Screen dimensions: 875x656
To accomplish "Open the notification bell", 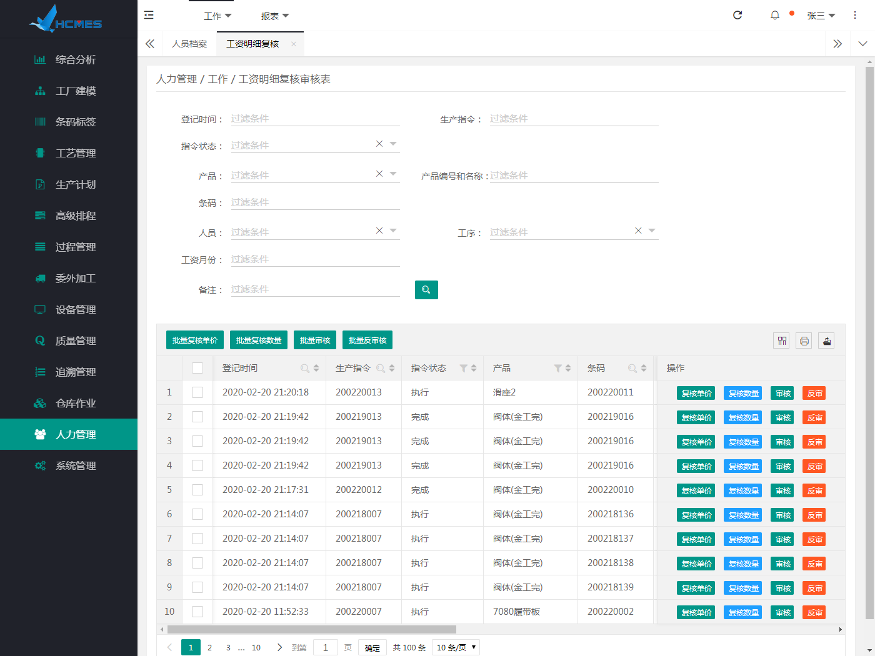I will point(775,15).
